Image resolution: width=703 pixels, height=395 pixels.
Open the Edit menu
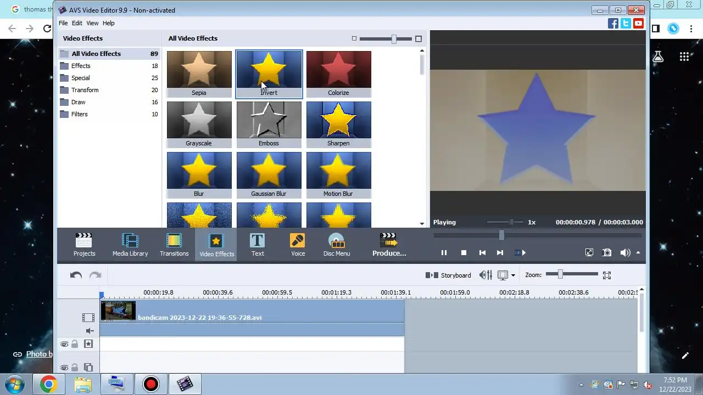coord(77,23)
